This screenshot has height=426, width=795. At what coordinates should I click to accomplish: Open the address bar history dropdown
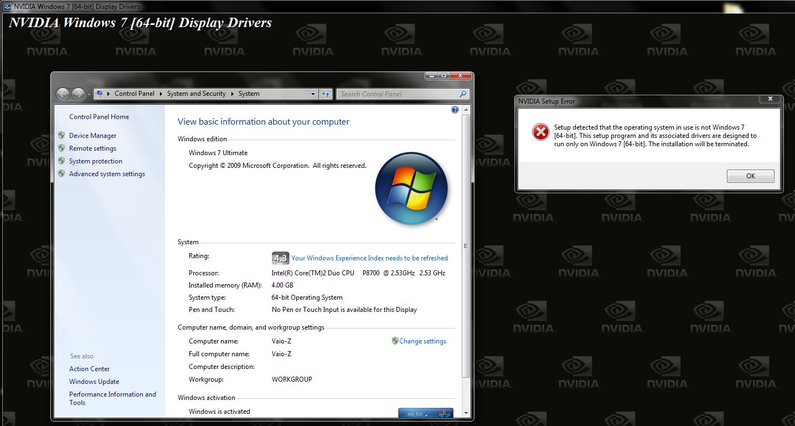click(x=313, y=94)
